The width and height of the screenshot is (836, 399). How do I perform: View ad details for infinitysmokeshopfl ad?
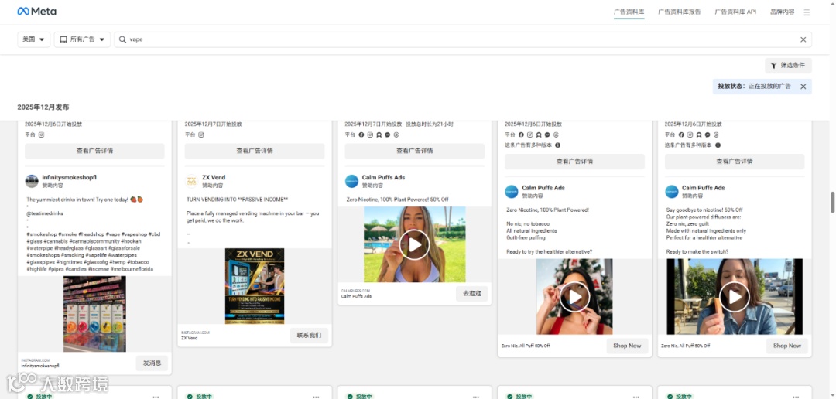tap(95, 151)
